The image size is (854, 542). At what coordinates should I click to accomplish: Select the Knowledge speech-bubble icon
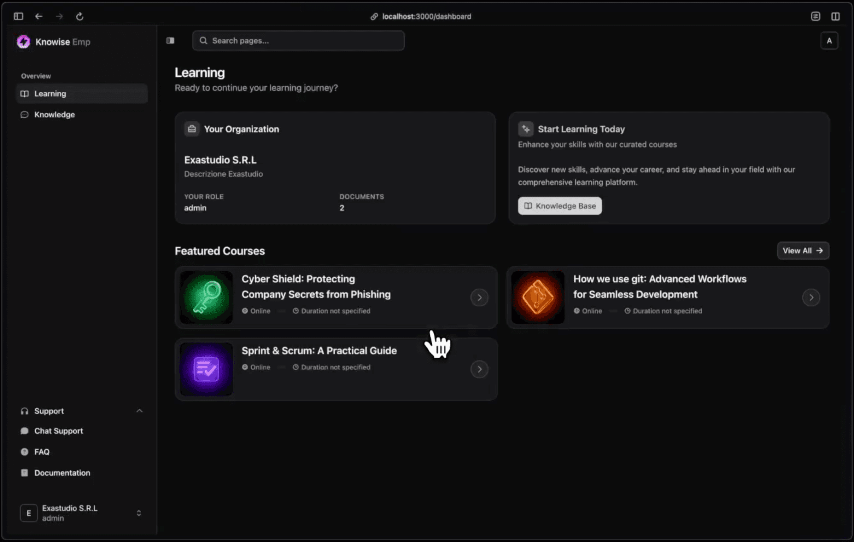(25, 114)
